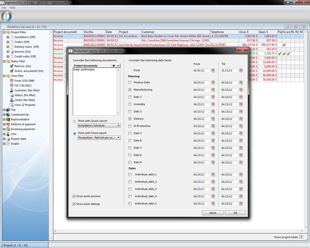Click the plus icon to add project document
Screen dimensions: 310x248
(114, 66)
